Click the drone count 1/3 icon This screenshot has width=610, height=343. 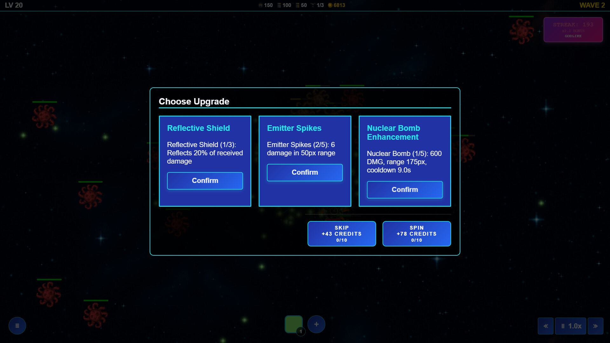[x=313, y=5]
